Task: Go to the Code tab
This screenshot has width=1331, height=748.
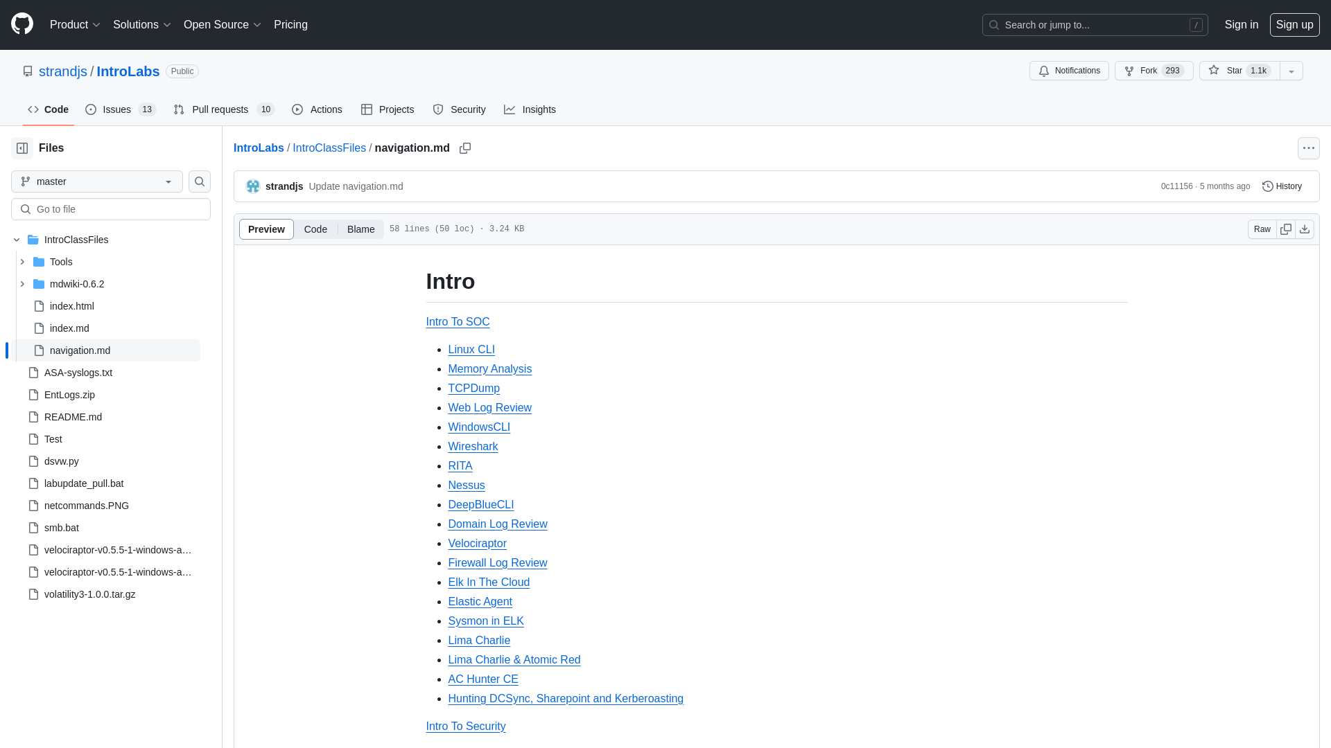Action: (x=48, y=109)
